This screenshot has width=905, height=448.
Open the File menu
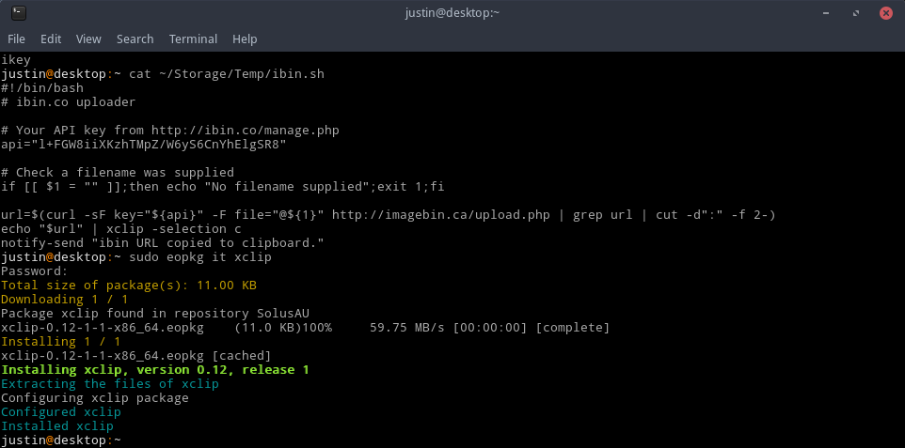(16, 39)
